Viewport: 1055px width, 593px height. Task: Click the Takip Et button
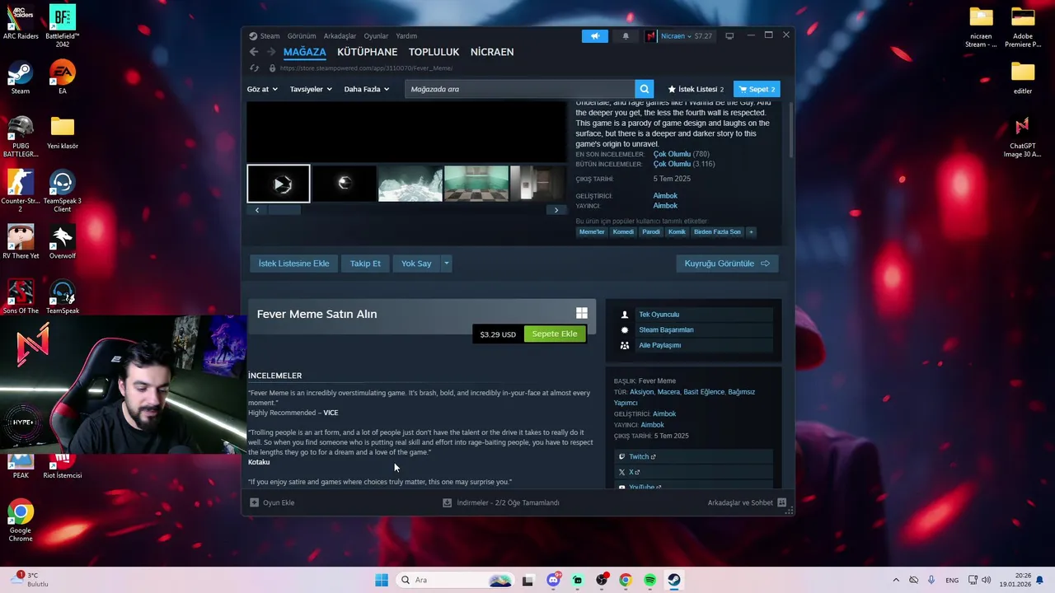point(365,264)
